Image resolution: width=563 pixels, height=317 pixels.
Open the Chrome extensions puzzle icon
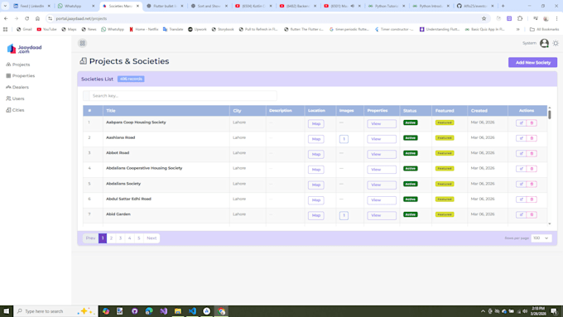520,18
